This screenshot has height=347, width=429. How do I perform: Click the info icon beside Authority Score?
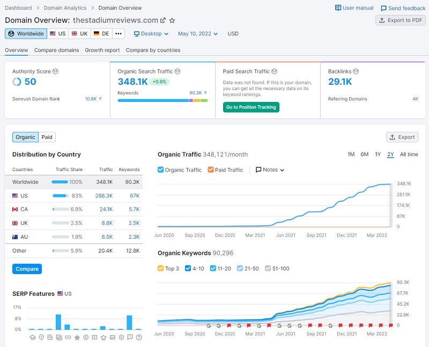55,71
